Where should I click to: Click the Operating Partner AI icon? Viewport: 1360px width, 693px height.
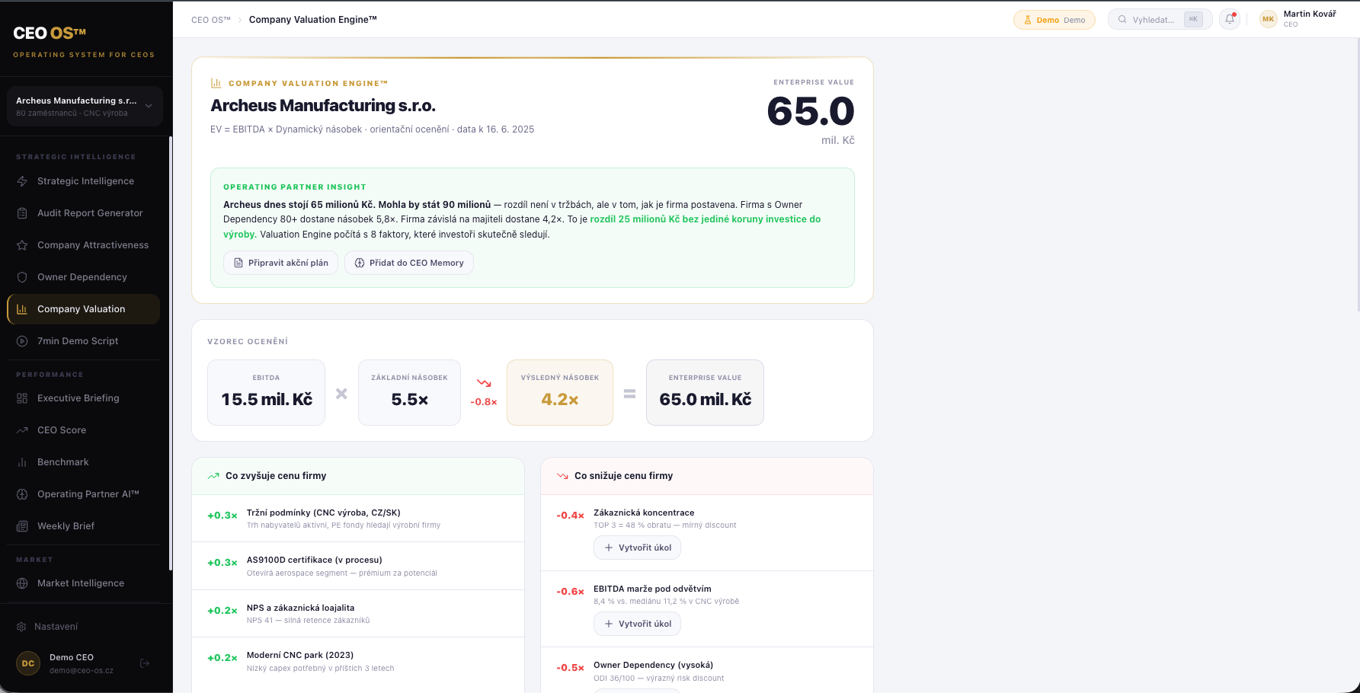pyautogui.click(x=22, y=494)
